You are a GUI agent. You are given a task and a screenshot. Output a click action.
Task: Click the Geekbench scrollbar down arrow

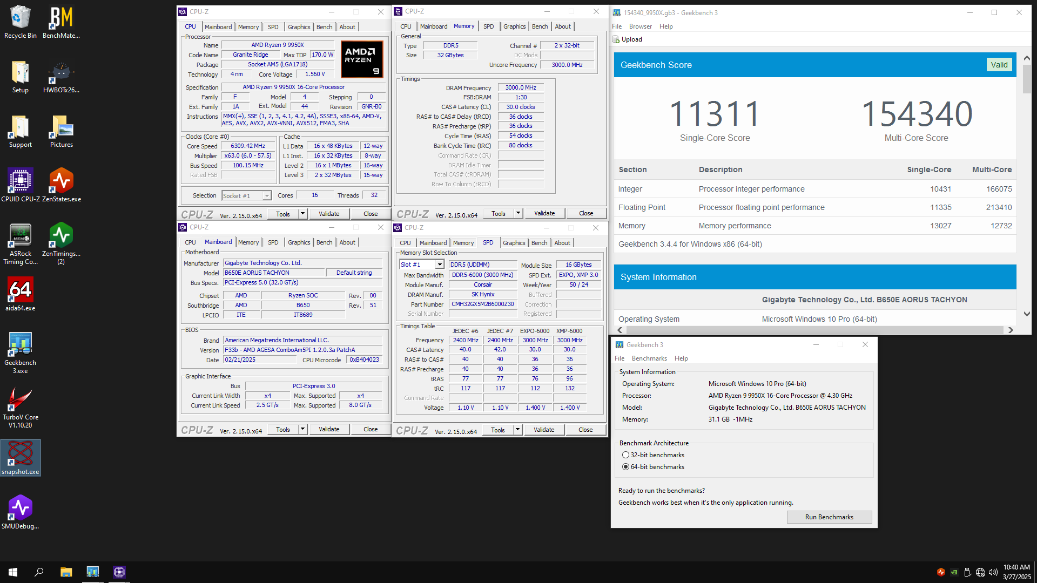1027,314
